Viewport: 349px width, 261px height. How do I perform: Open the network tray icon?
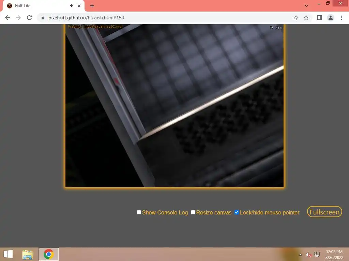point(317,254)
